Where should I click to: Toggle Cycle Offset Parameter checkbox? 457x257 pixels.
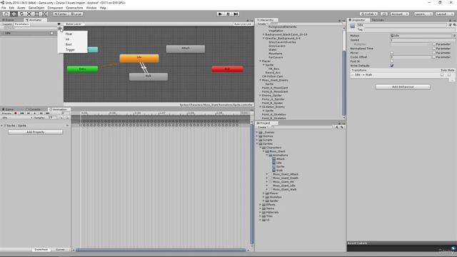pos(434,57)
